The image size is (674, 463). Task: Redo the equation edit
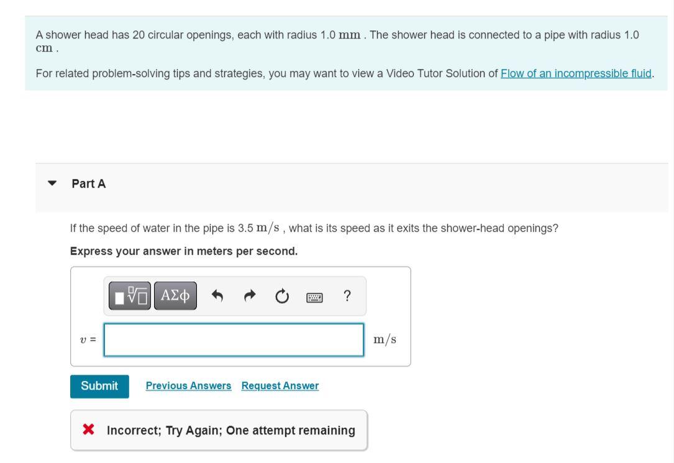248,296
